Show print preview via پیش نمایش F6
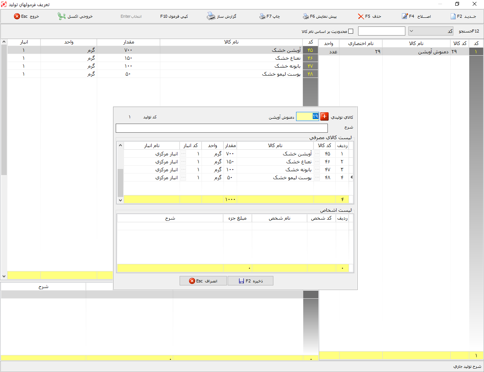Viewport: 484px width, 372px height. click(x=320, y=16)
